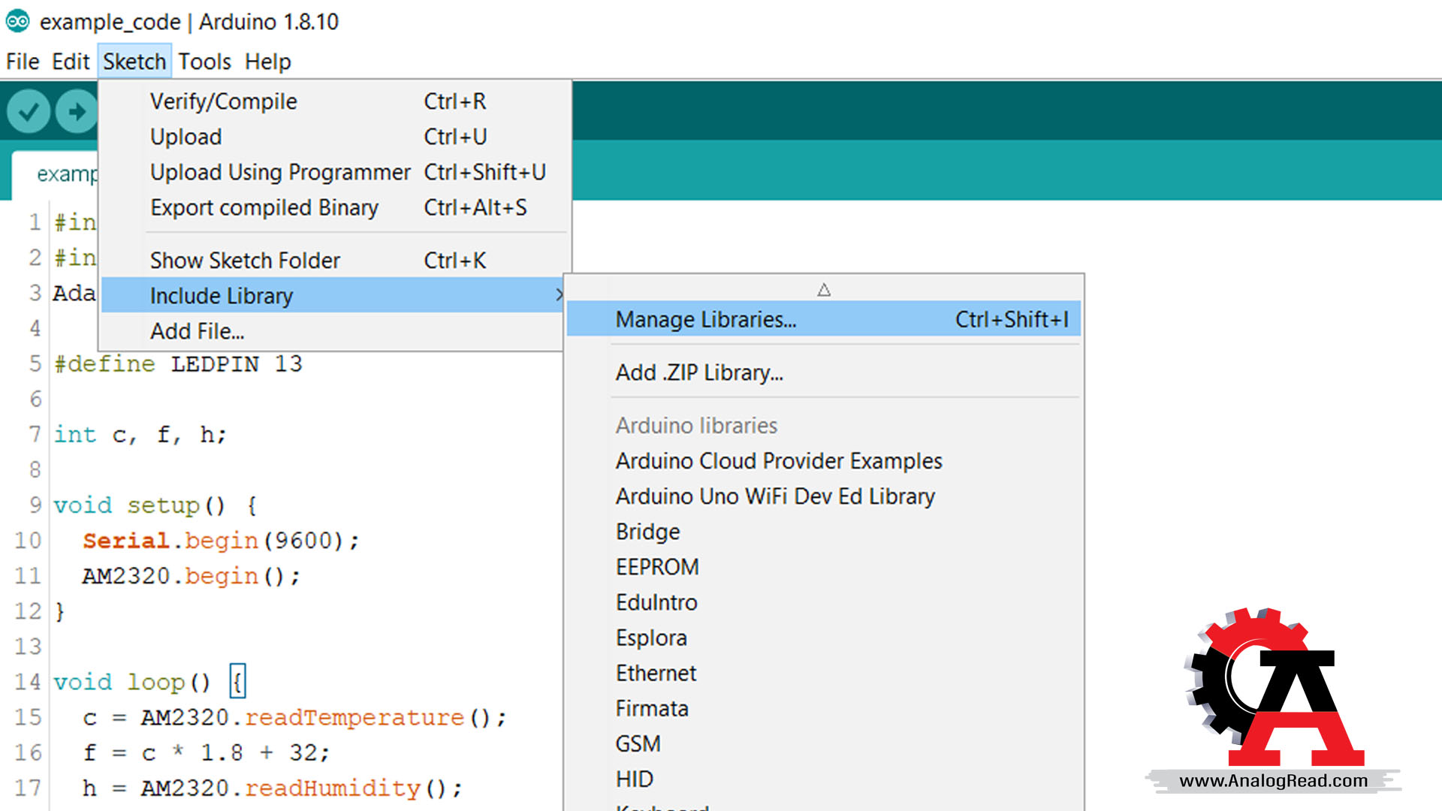Click the AM2320.readTemperature() line
Image resolution: width=1442 pixels, height=811 pixels.
294,717
